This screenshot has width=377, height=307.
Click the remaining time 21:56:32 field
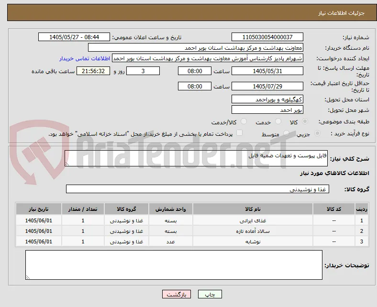tap(93, 71)
